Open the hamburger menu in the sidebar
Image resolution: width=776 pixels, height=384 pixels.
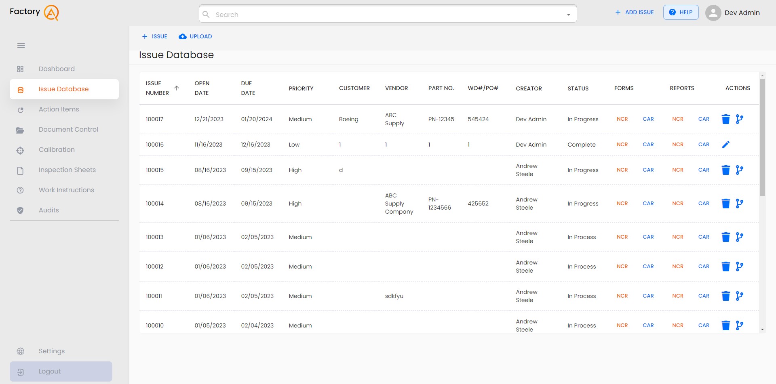click(x=21, y=46)
